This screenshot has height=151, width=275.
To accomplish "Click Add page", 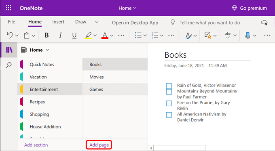I will [x=99, y=145].
